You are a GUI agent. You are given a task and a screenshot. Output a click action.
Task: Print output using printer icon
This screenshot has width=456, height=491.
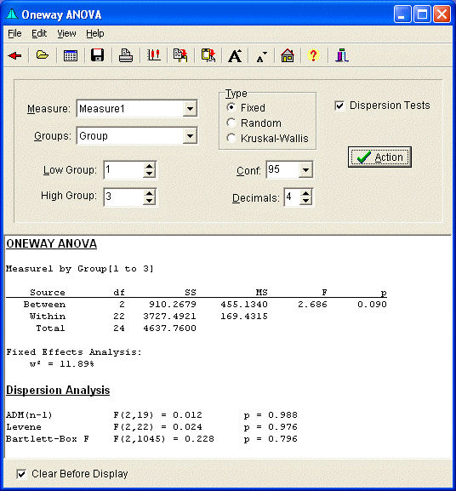click(126, 55)
